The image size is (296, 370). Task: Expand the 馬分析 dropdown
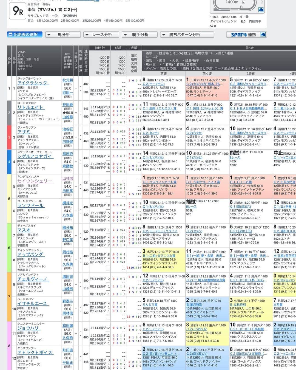(63, 35)
